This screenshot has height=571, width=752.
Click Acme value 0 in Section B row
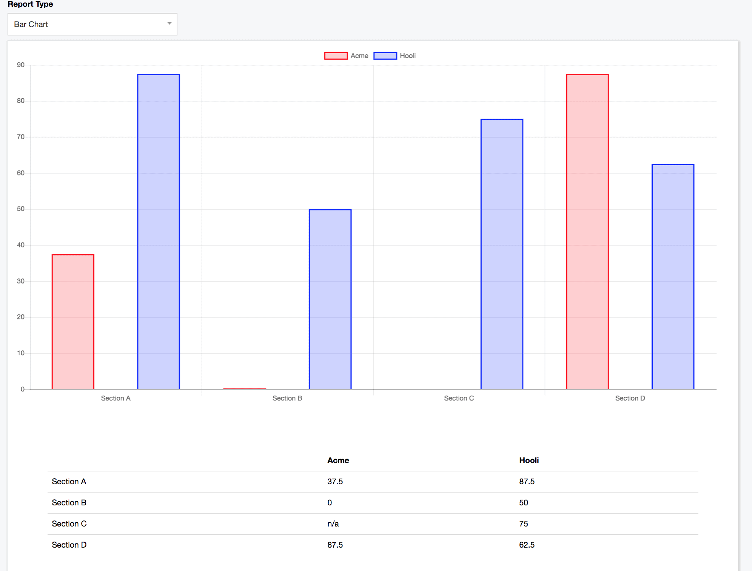tap(330, 503)
